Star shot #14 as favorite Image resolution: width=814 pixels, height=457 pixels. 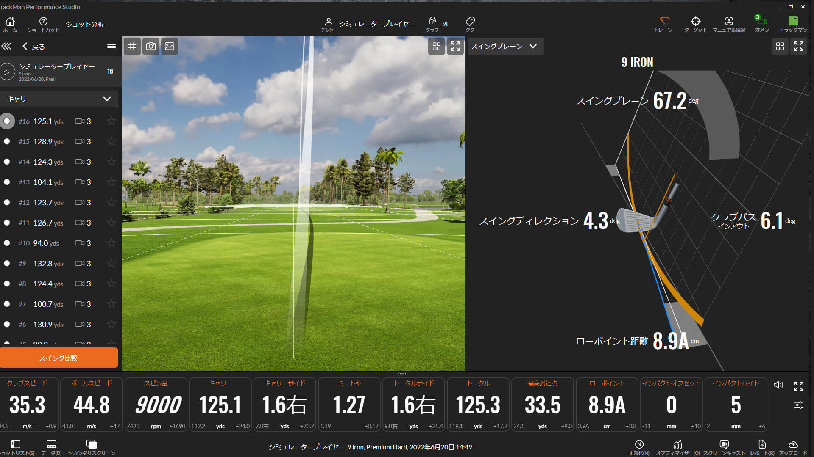click(112, 162)
